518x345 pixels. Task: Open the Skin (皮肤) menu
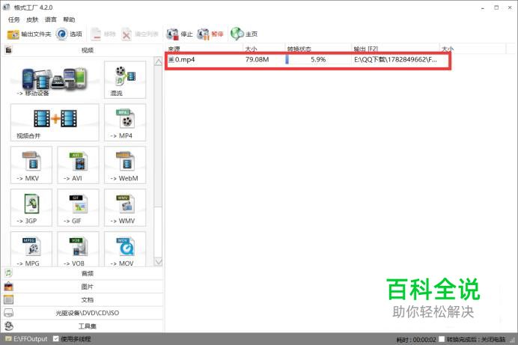tap(32, 19)
